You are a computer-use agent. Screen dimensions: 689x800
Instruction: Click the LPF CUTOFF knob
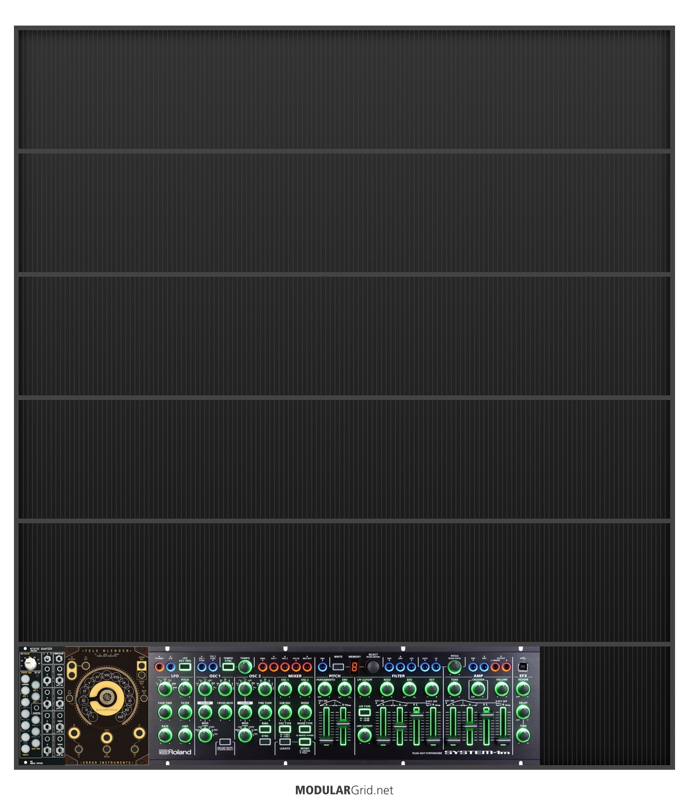365,689
